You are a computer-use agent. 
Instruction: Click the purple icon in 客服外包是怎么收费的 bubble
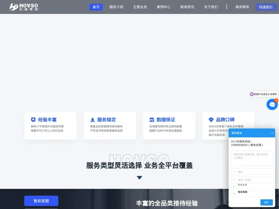[x=251, y=94]
